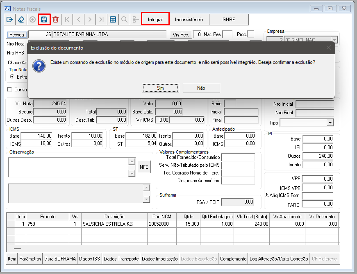This screenshot has height=274, width=357.
Task: Click SALSICHA ESTRELA KG description cell
Action: (114, 224)
